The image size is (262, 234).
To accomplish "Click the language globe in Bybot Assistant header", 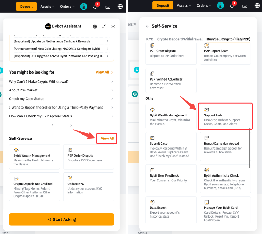I will [95, 26].
